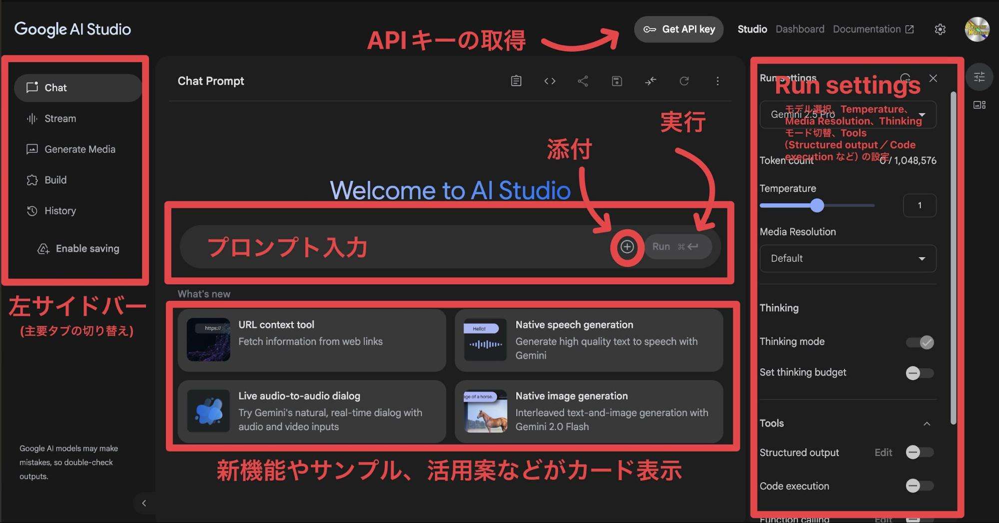999x523 pixels.
Task: Open the Gemini 2.5 Pro model dropdown
Action: tap(848, 115)
